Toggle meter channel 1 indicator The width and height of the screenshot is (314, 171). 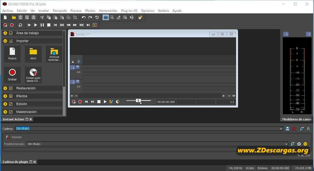(x=286, y=34)
